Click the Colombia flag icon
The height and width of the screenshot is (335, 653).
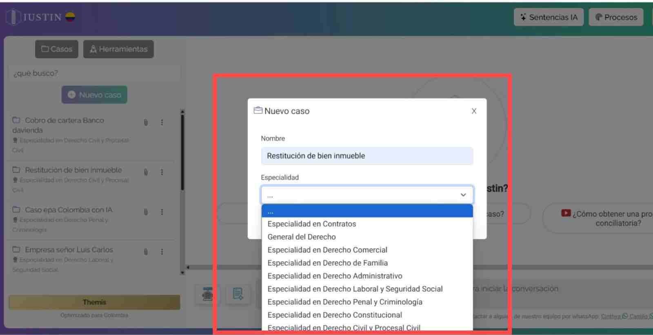click(x=70, y=17)
